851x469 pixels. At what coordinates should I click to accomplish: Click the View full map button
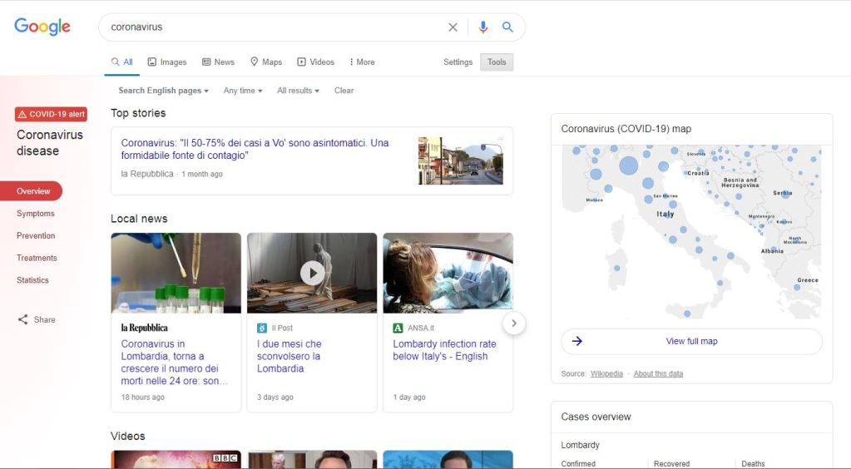(691, 342)
